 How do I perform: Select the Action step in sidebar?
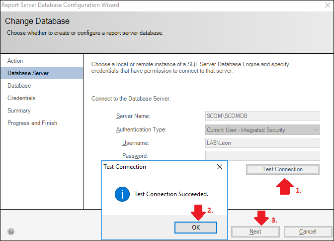(x=15, y=61)
